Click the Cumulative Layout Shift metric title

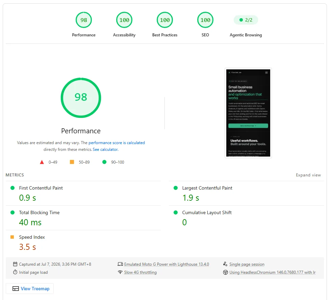point(207,213)
